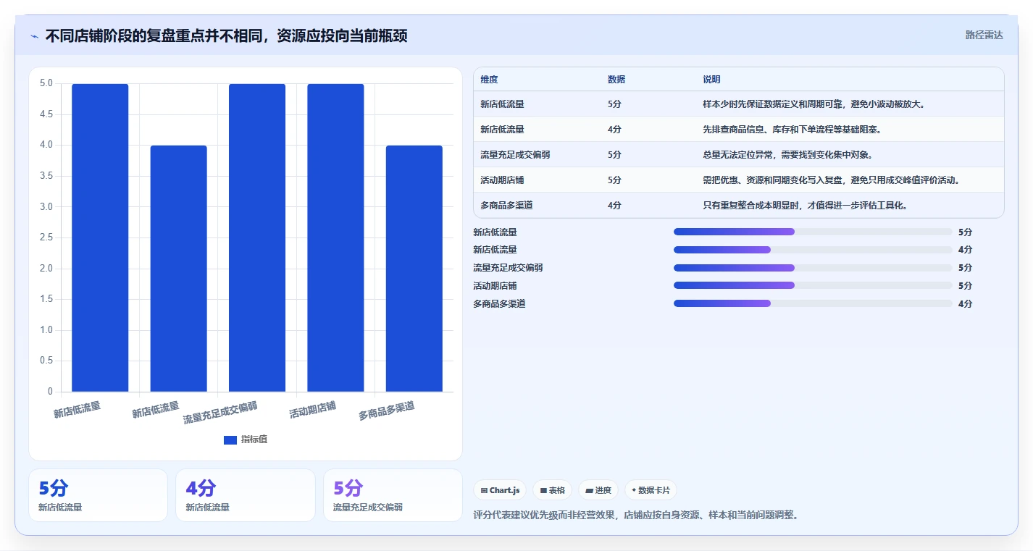Click the progress bar for 多商品多渠道

pyautogui.click(x=813, y=303)
